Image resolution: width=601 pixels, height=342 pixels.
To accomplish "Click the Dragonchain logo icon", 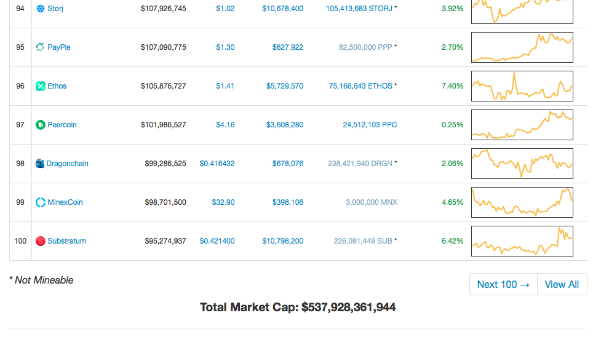I will [40, 164].
